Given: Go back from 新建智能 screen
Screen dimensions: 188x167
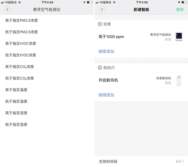Looking at the screenshot, I should (102, 10).
